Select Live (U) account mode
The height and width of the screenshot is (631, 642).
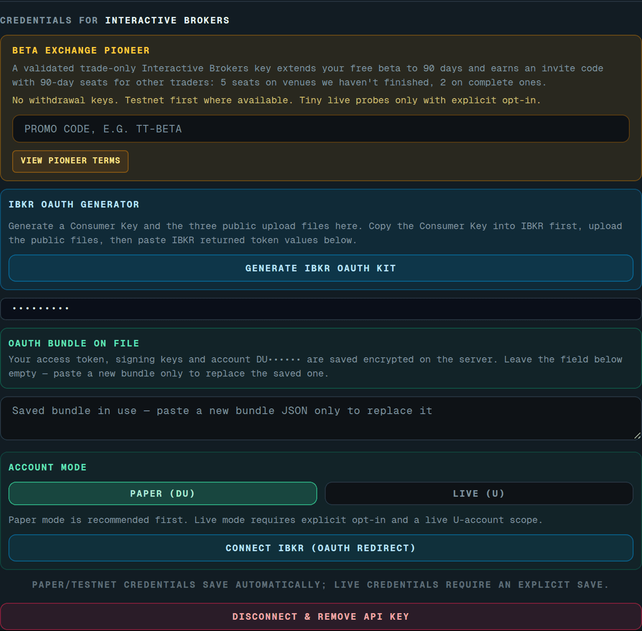point(479,493)
